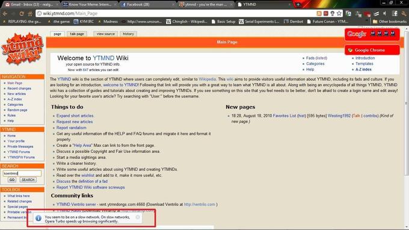
Task: Open the Madness bookmark
Action: click(108, 22)
